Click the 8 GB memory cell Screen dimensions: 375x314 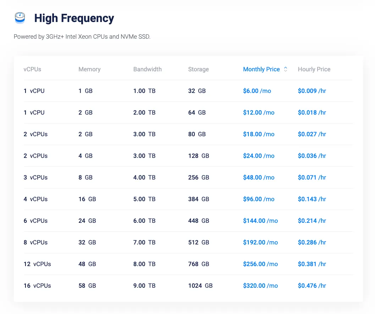click(86, 177)
